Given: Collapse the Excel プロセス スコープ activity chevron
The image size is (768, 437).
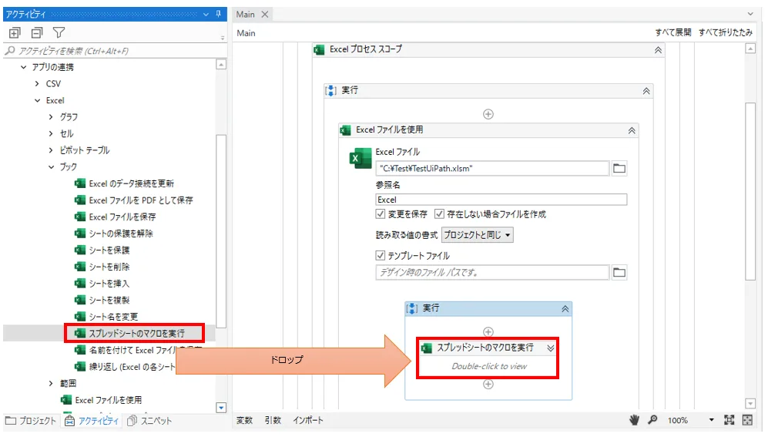Looking at the screenshot, I should tap(658, 49).
